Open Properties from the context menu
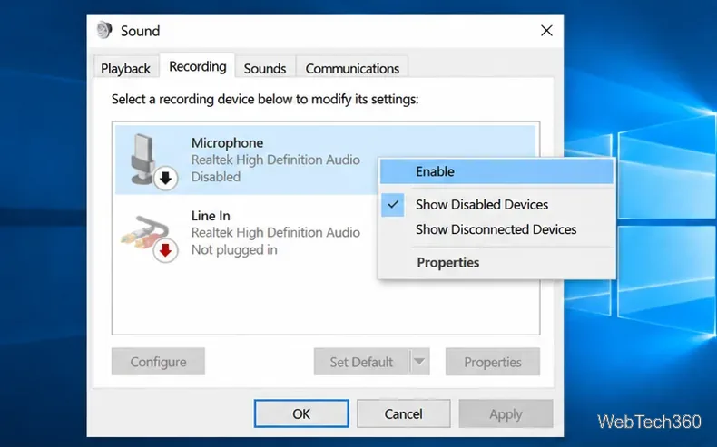The height and width of the screenshot is (447, 717). point(496,263)
